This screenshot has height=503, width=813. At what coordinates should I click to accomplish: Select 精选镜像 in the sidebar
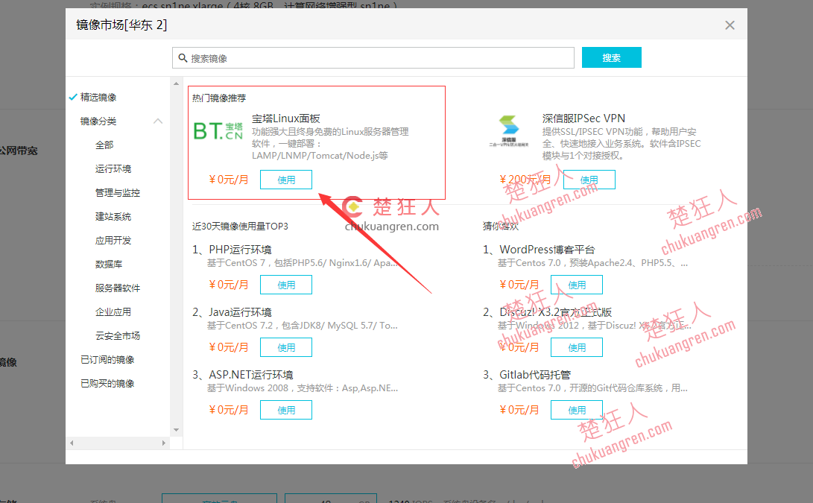click(98, 97)
